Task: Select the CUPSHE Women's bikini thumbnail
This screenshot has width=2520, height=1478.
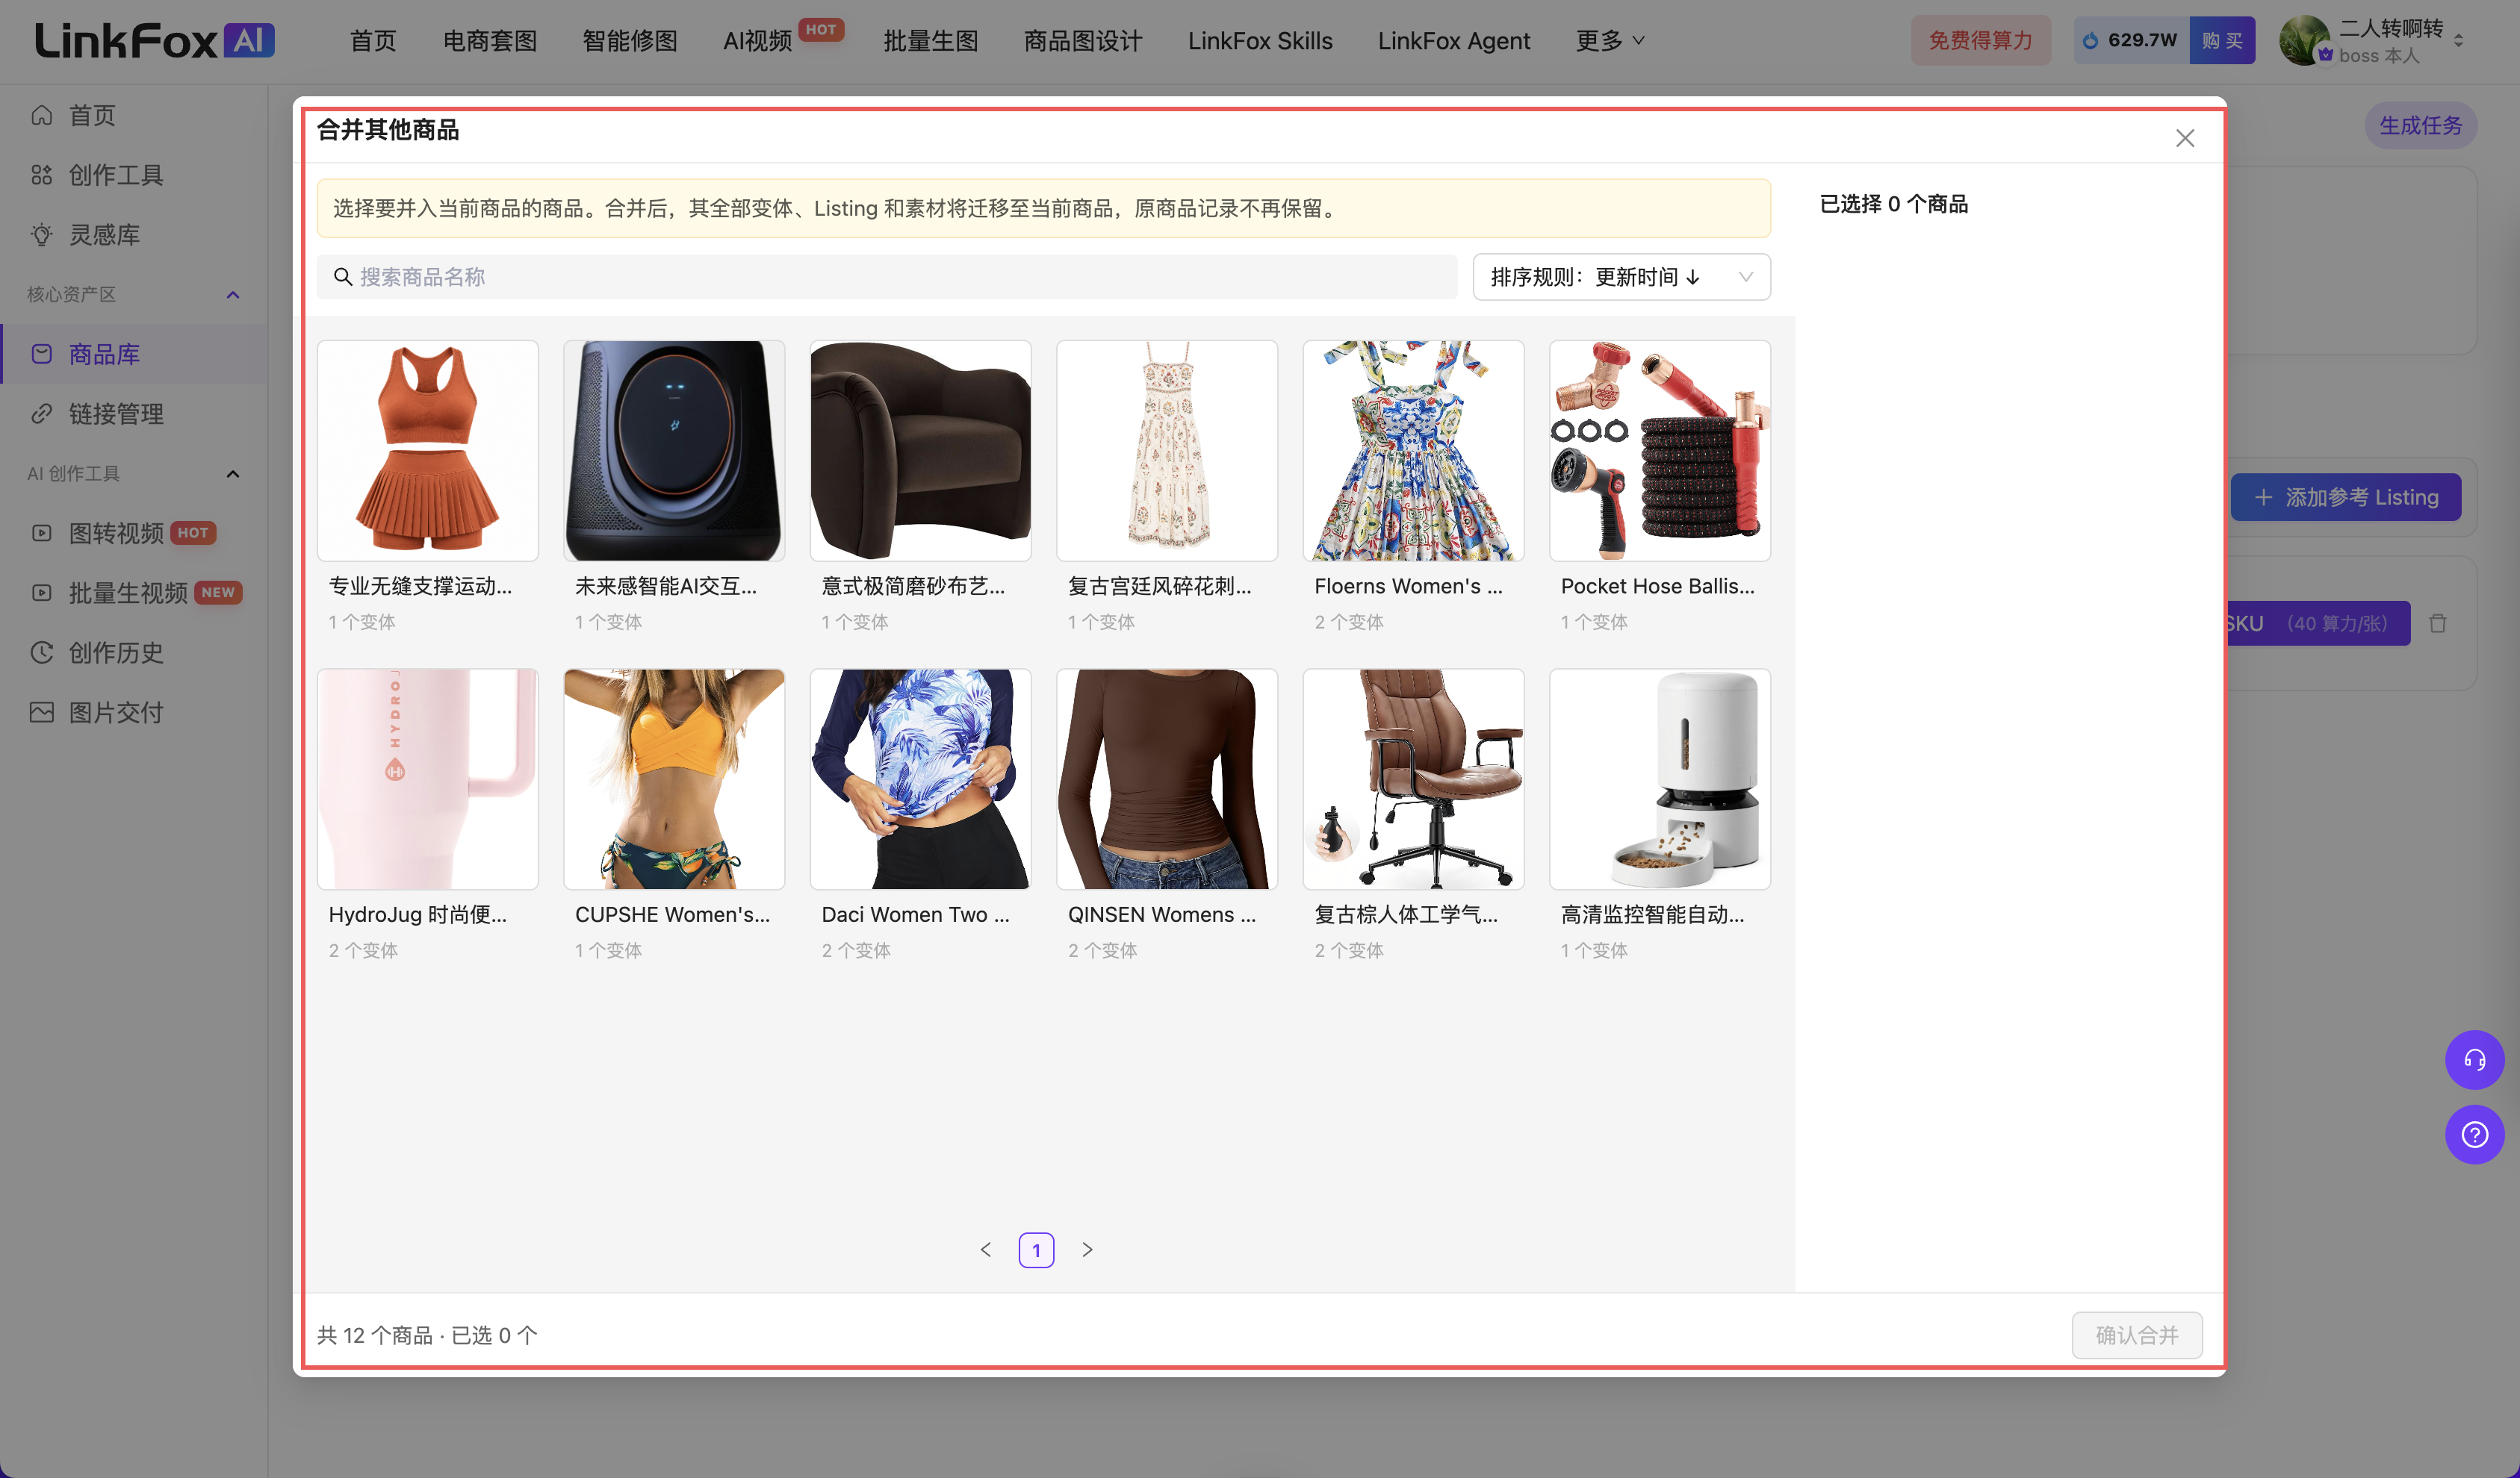Action: pyautogui.click(x=674, y=779)
